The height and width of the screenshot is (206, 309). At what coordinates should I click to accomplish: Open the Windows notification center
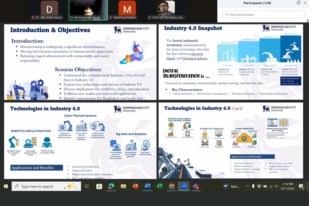coord(302,186)
